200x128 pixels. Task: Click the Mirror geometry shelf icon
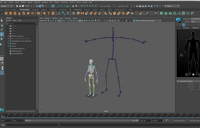[x=82, y=13]
